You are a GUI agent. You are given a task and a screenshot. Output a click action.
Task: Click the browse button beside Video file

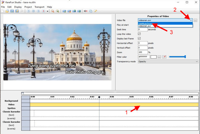click(196, 20)
